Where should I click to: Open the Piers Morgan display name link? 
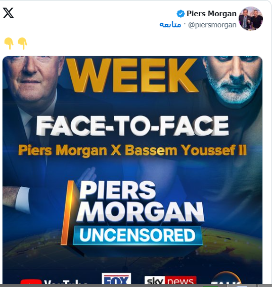(211, 14)
